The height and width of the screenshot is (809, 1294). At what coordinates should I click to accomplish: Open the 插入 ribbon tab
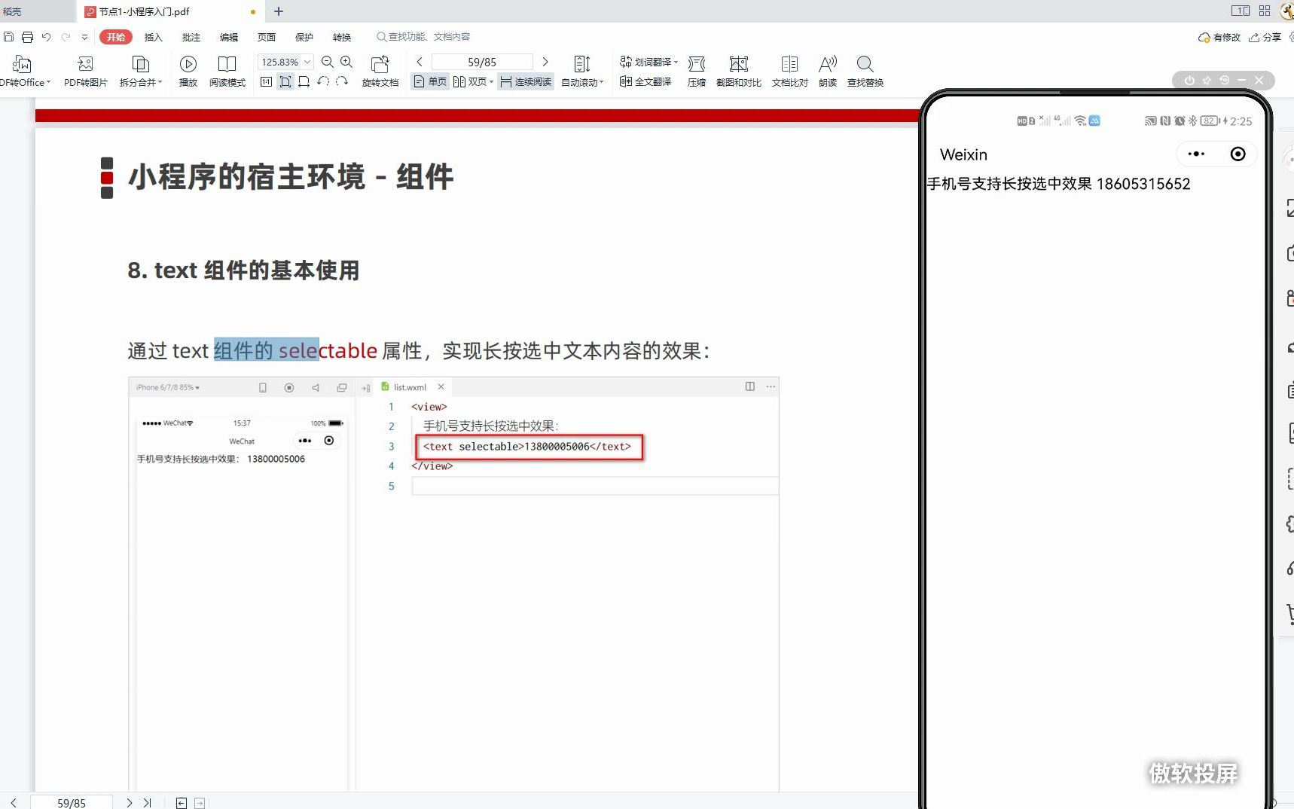coord(153,37)
